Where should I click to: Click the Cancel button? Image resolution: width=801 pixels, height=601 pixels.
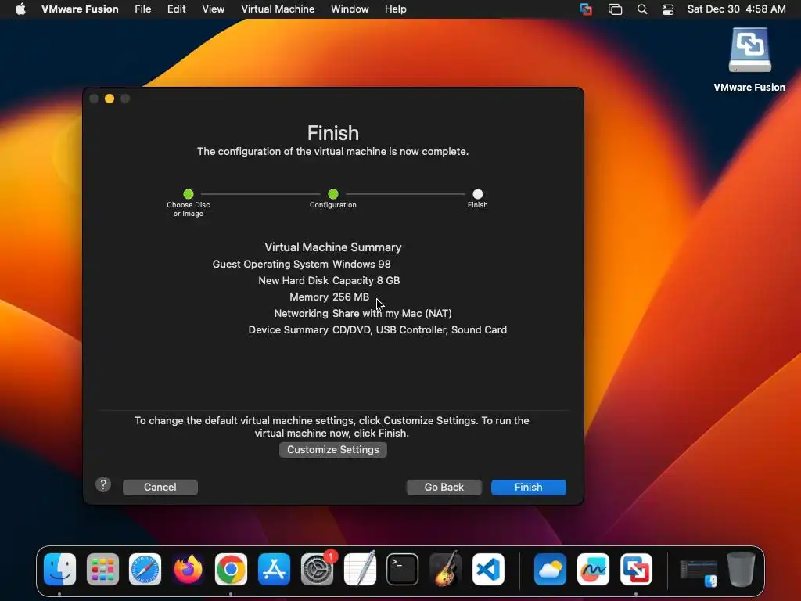pos(160,487)
